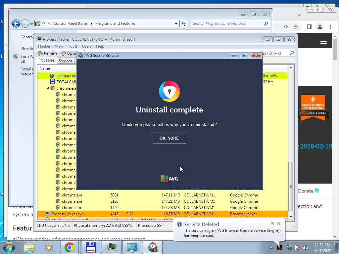Click the share icon in the Chrome toolbar
This screenshot has width=339, height=254.
pos(285,27)
